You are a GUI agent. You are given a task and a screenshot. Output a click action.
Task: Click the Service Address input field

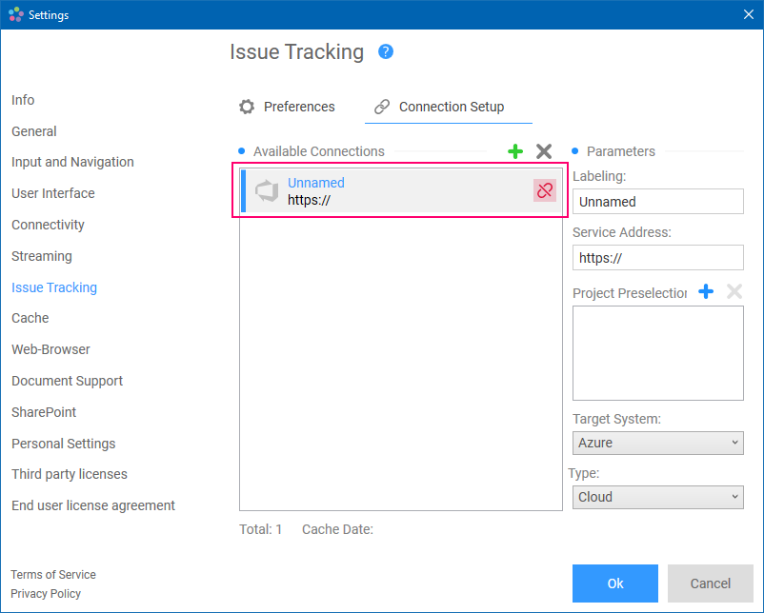tap(658, 258)
